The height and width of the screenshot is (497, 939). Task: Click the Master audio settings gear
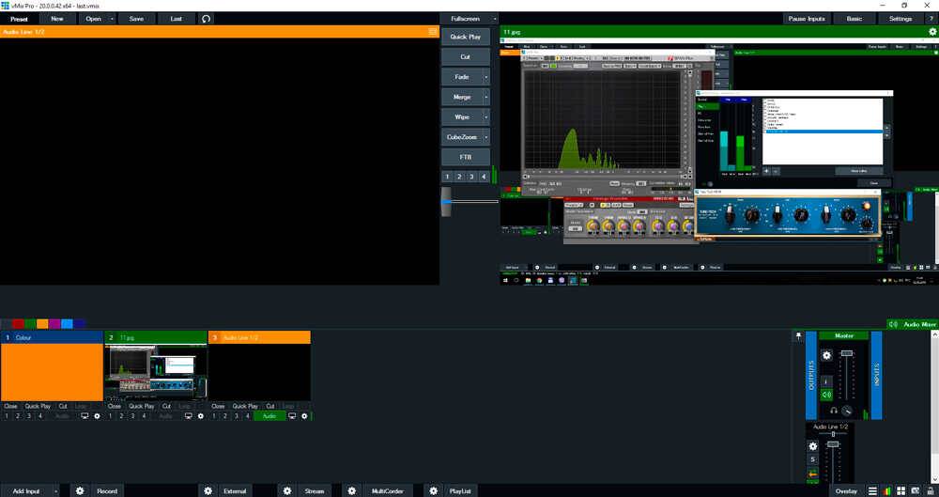pyautogui.click(x=826, y=355)
